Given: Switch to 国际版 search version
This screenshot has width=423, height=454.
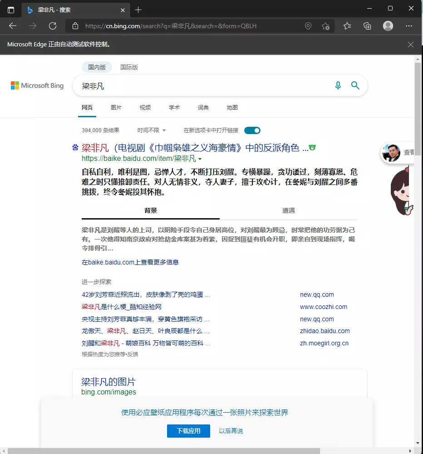Looking at the screenshot, I should click(129, 67).
